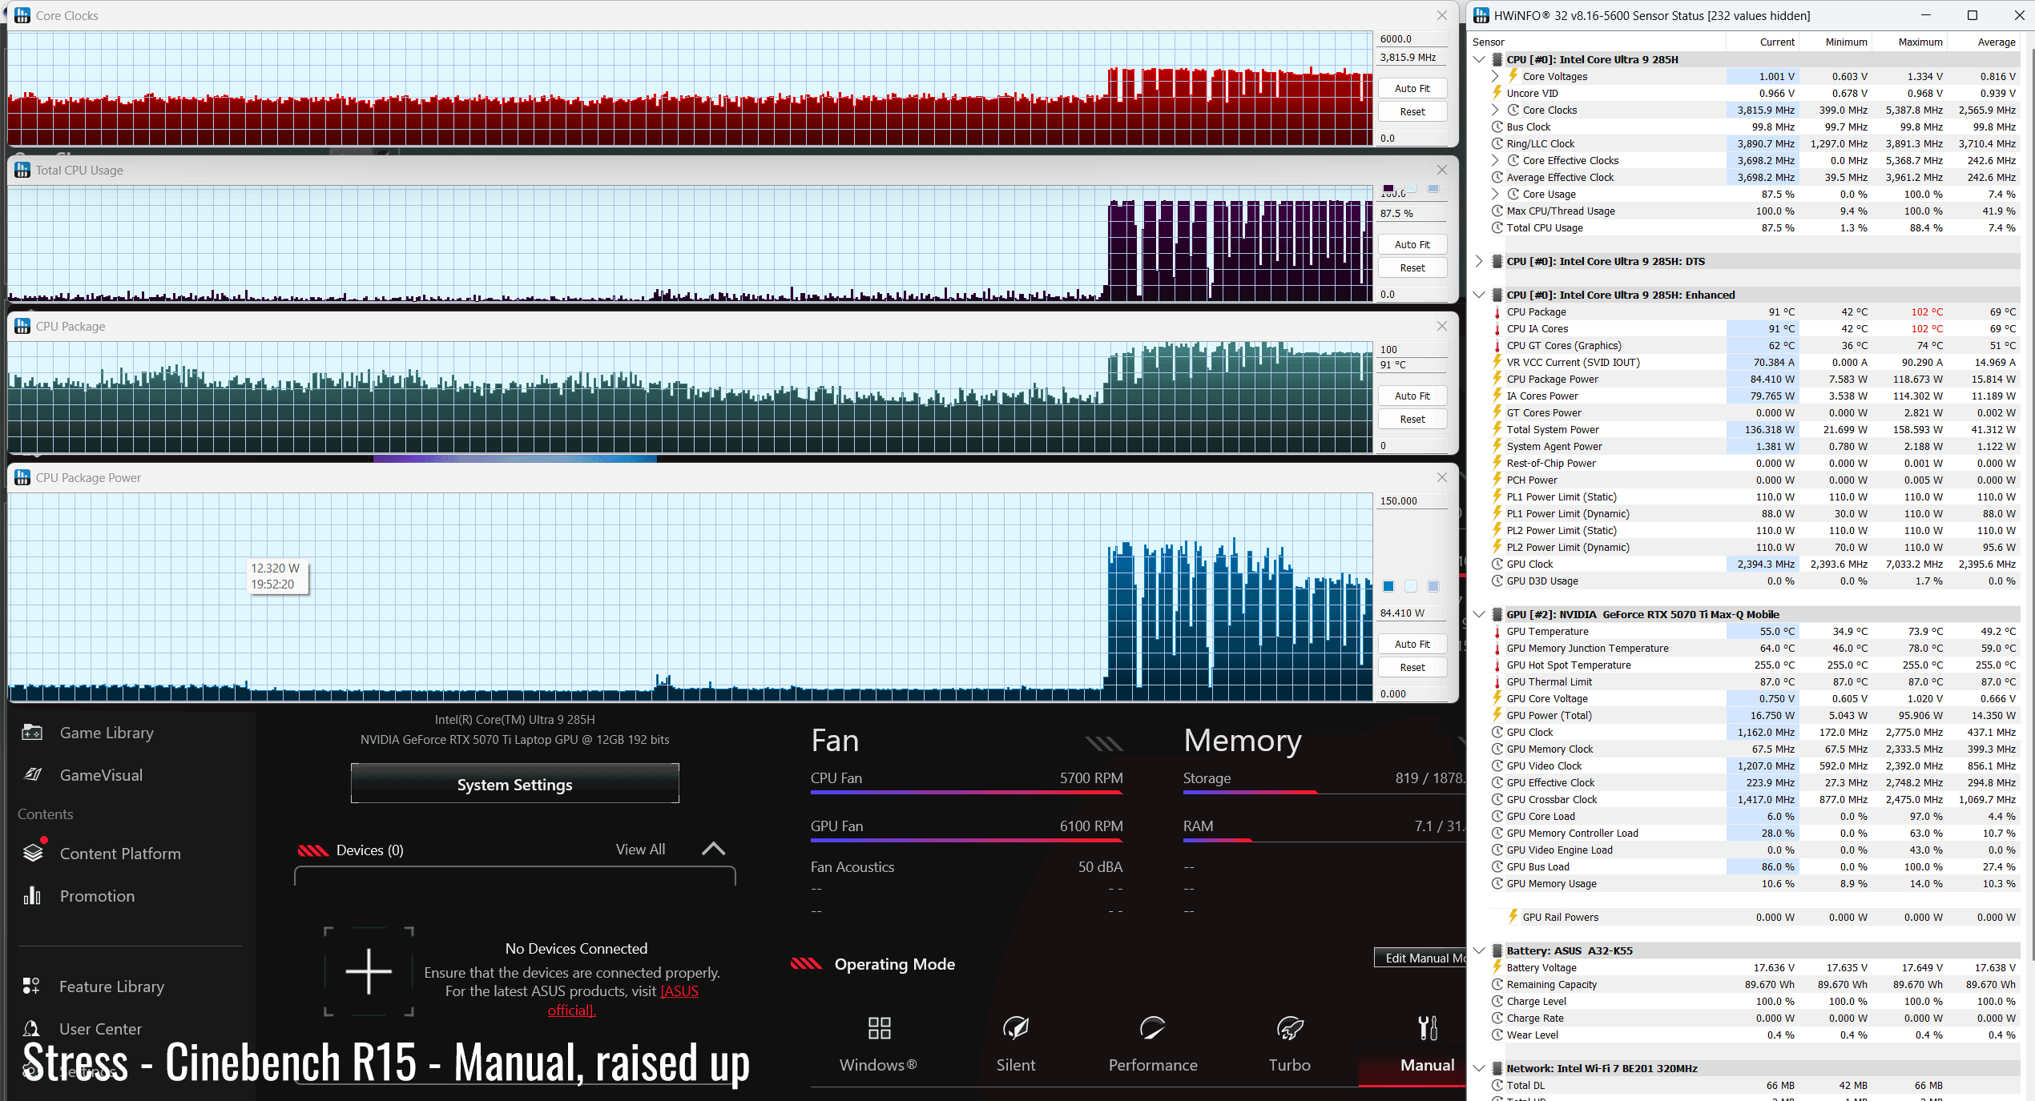
Task: Click Auto Fit in Total CPU Usage graph
Action: pos(1412,245)
